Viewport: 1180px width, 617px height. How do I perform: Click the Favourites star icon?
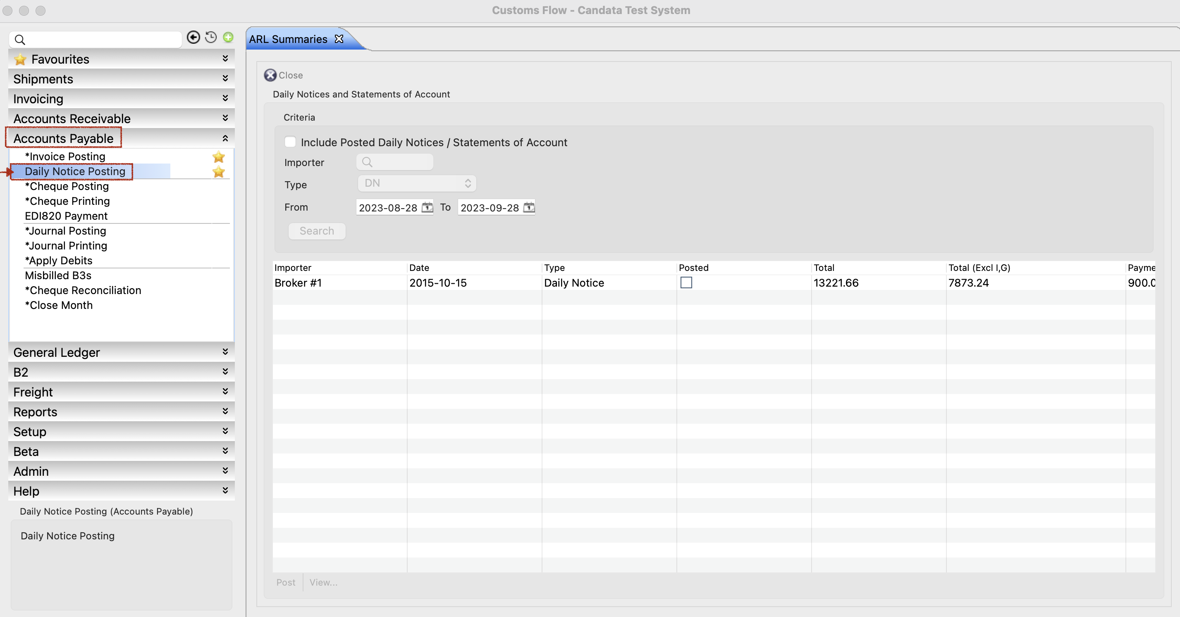coord(20,59)
